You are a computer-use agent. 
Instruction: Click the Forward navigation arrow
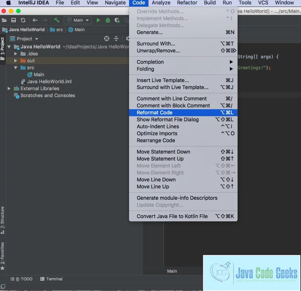tap(45, 20)
